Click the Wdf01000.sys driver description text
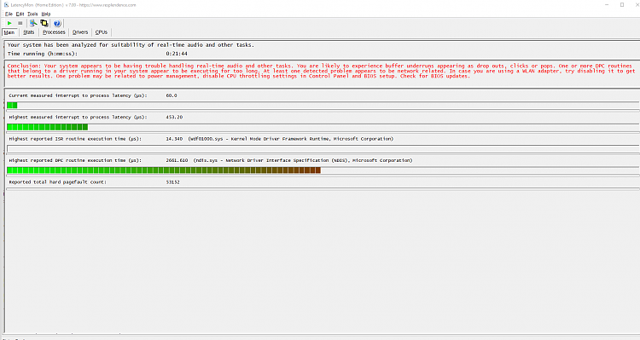 tap(291, 139)
